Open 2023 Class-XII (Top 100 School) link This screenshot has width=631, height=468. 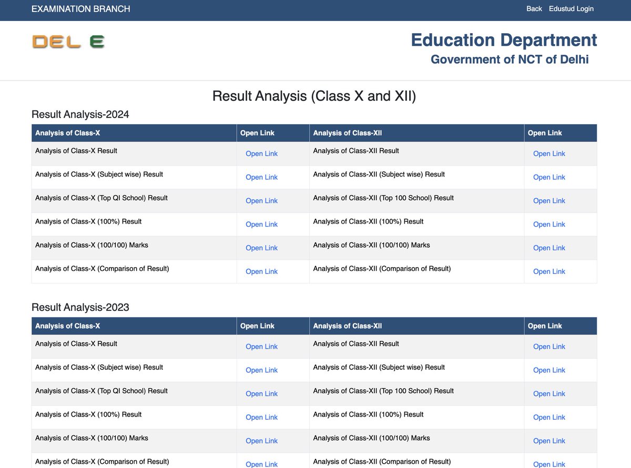click(x=549, y=394)
